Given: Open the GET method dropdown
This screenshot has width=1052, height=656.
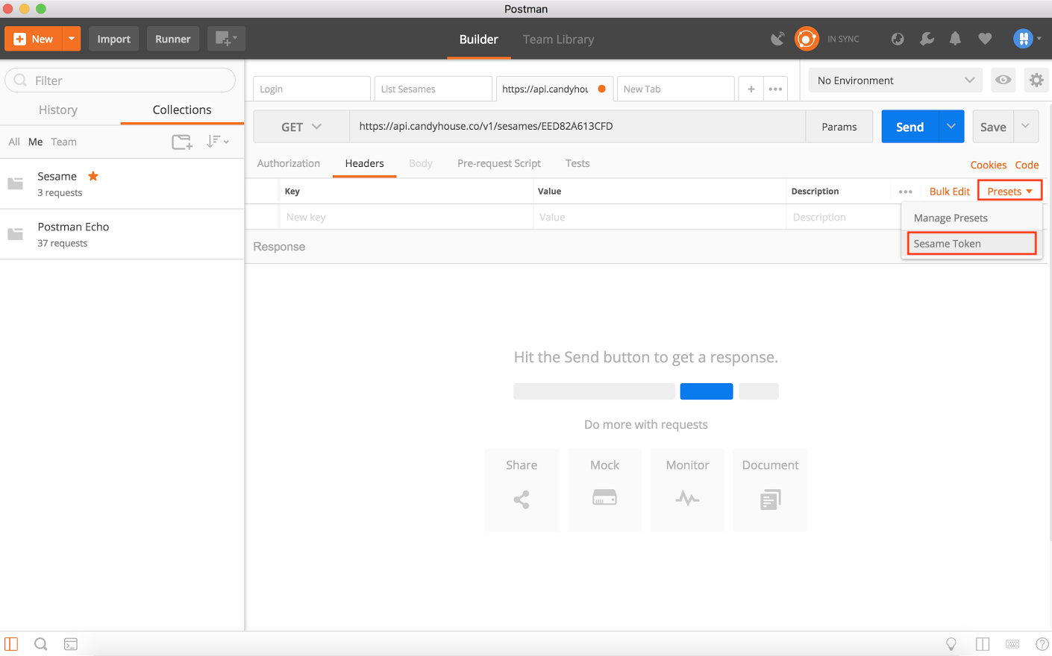Looking at the screenshot, I should (x=301, y=127).
